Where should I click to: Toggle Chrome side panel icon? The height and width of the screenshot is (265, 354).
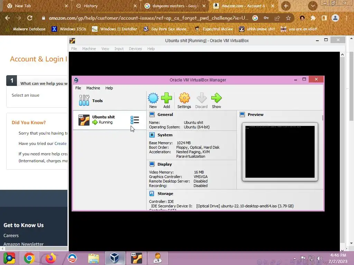324,18
